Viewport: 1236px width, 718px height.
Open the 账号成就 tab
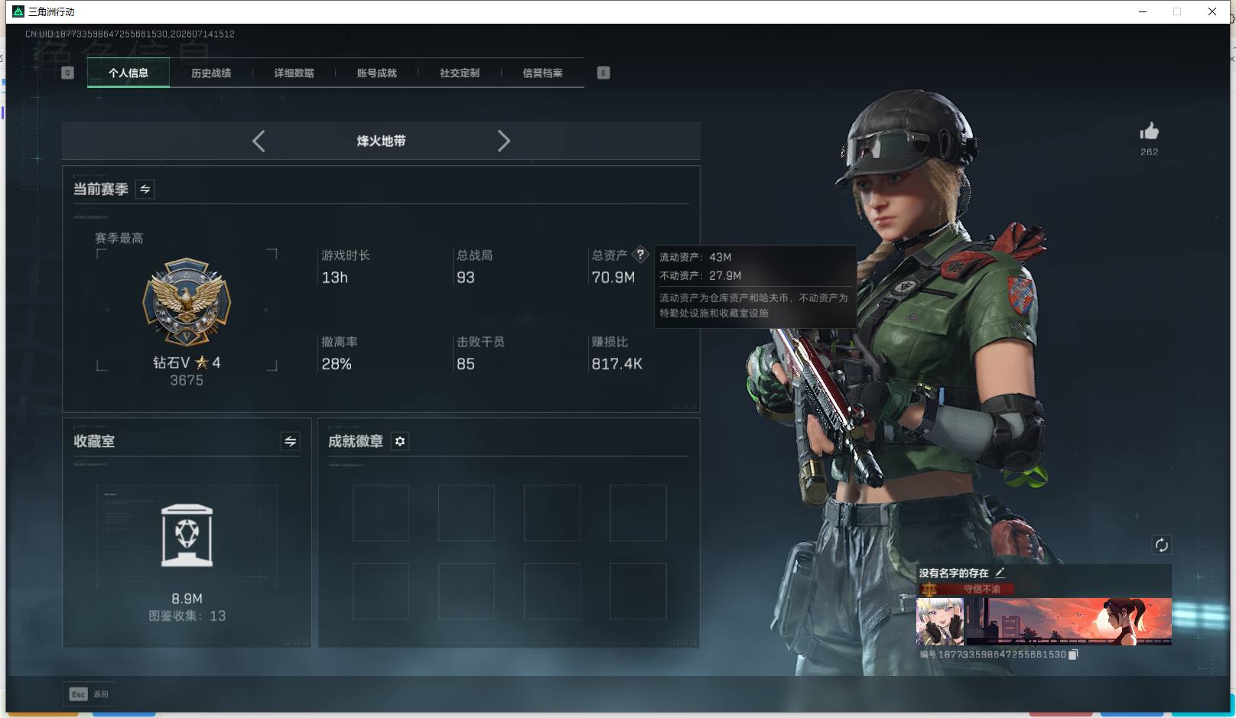coord(377,73)
